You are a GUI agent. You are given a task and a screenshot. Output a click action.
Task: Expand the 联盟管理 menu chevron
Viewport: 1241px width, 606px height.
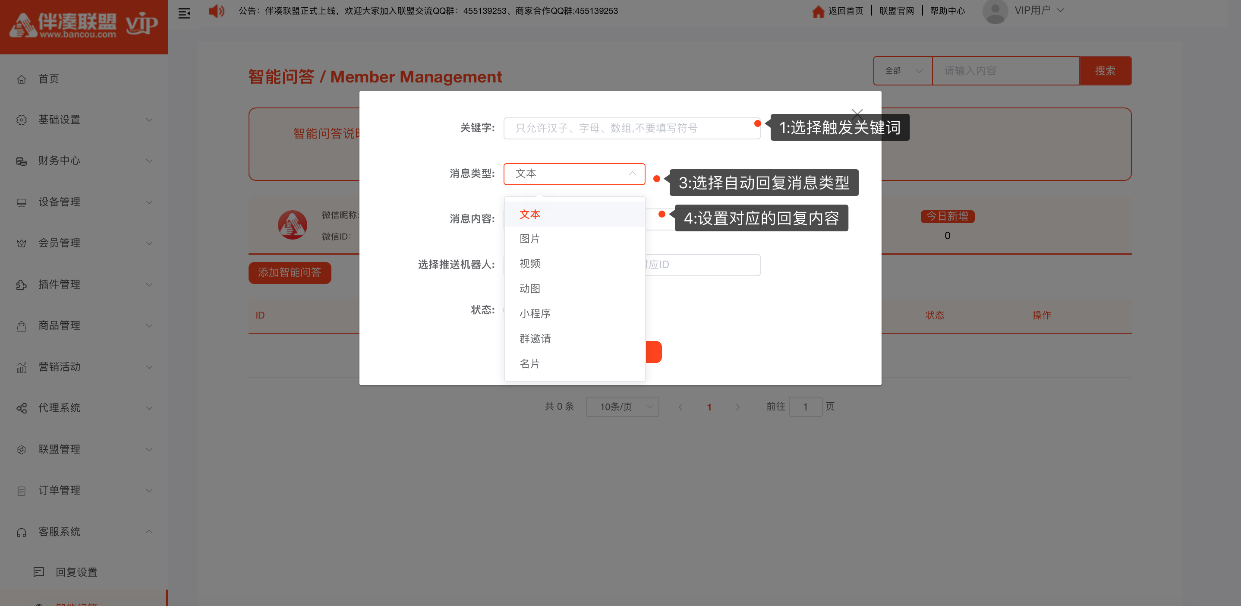pos(149,450)
